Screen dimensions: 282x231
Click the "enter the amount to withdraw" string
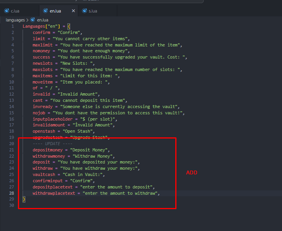tap(120, 193)
